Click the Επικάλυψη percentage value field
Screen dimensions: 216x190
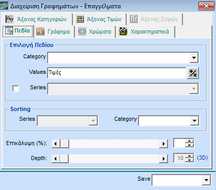179,143
